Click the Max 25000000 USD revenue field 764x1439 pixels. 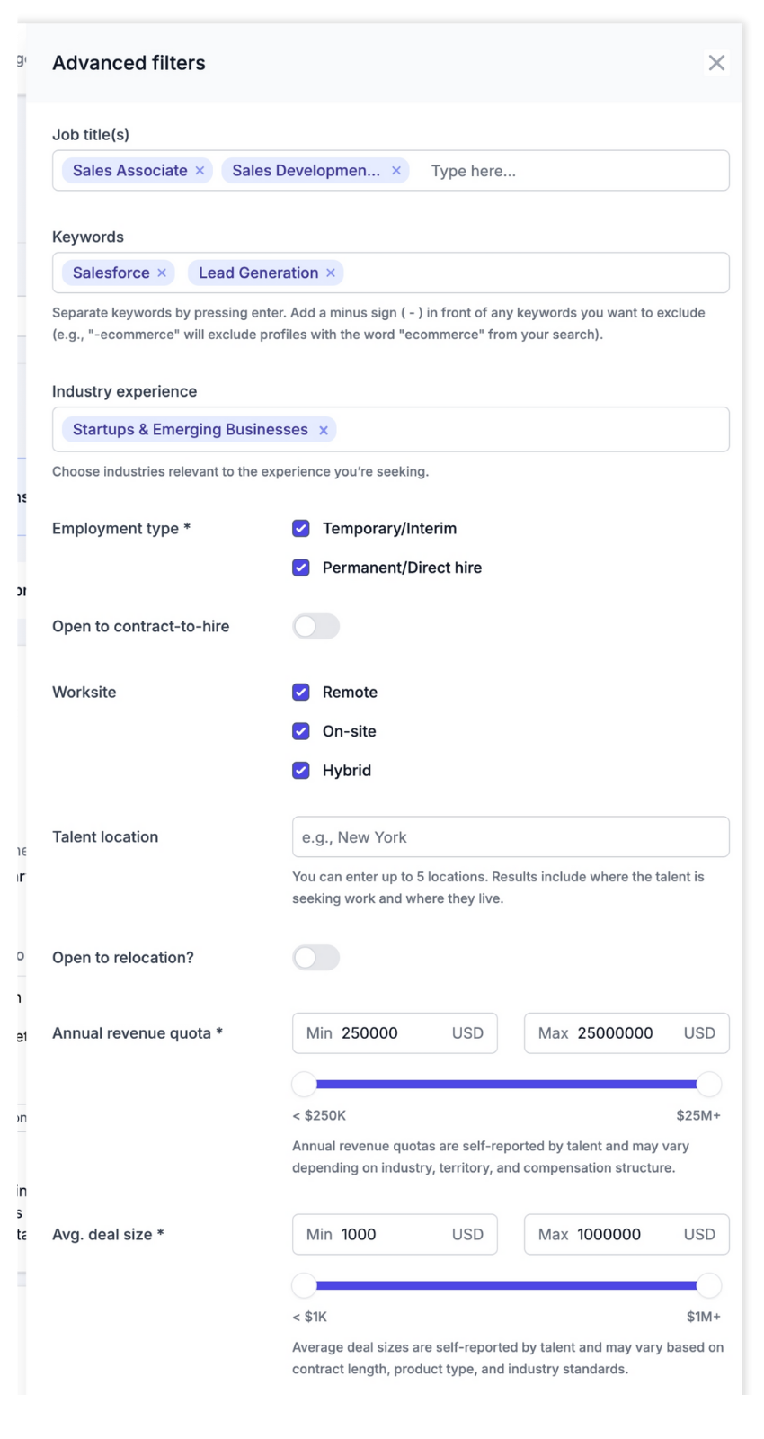click(626, 1032)
